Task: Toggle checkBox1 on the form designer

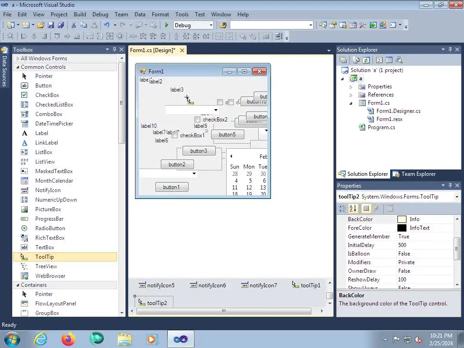Action: coord(175,135)
